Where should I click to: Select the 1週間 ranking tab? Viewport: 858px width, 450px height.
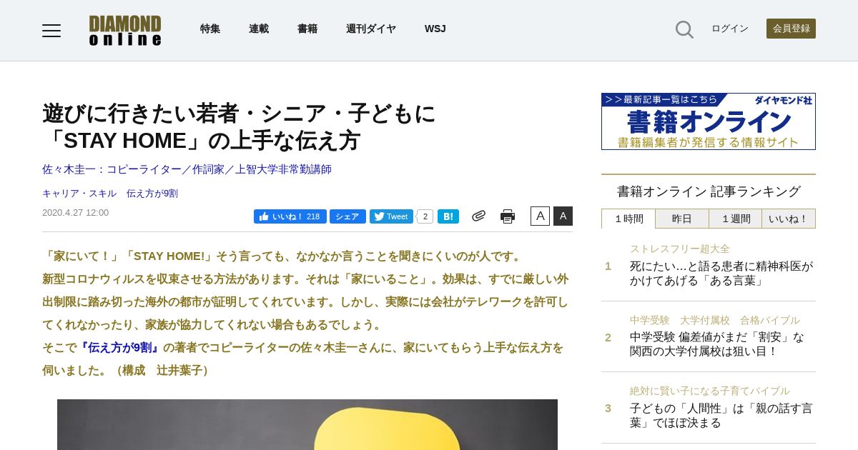tap(736, 219)
